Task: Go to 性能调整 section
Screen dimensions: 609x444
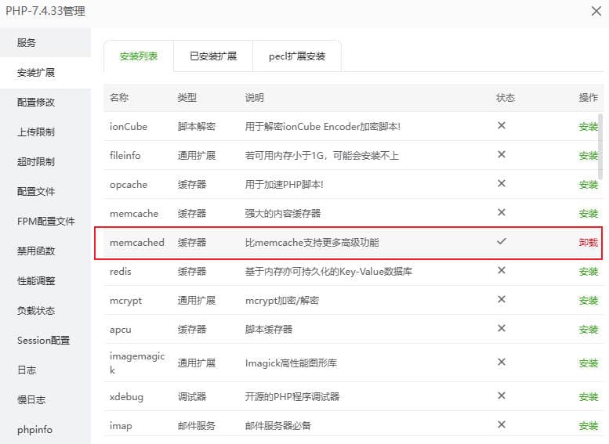Action: [x=45, y=280]
